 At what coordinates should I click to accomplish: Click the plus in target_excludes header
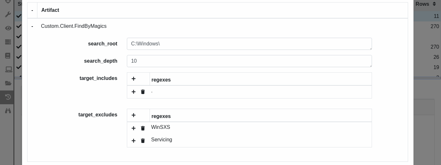(x=134, y=115)
